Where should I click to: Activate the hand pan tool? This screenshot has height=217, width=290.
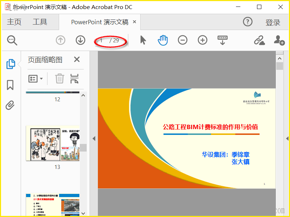pos(163,40)
